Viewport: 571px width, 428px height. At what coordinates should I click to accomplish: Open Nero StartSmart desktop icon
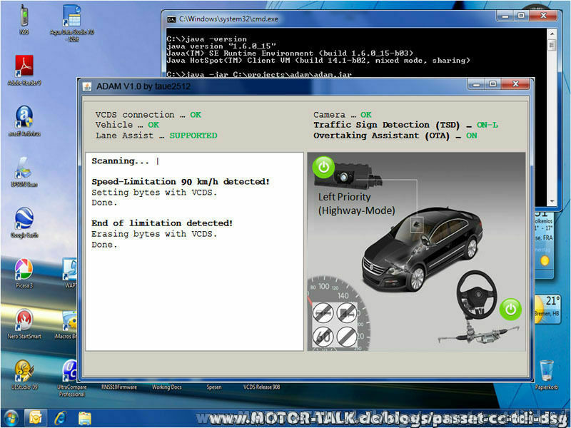click(x=24, y=324)
